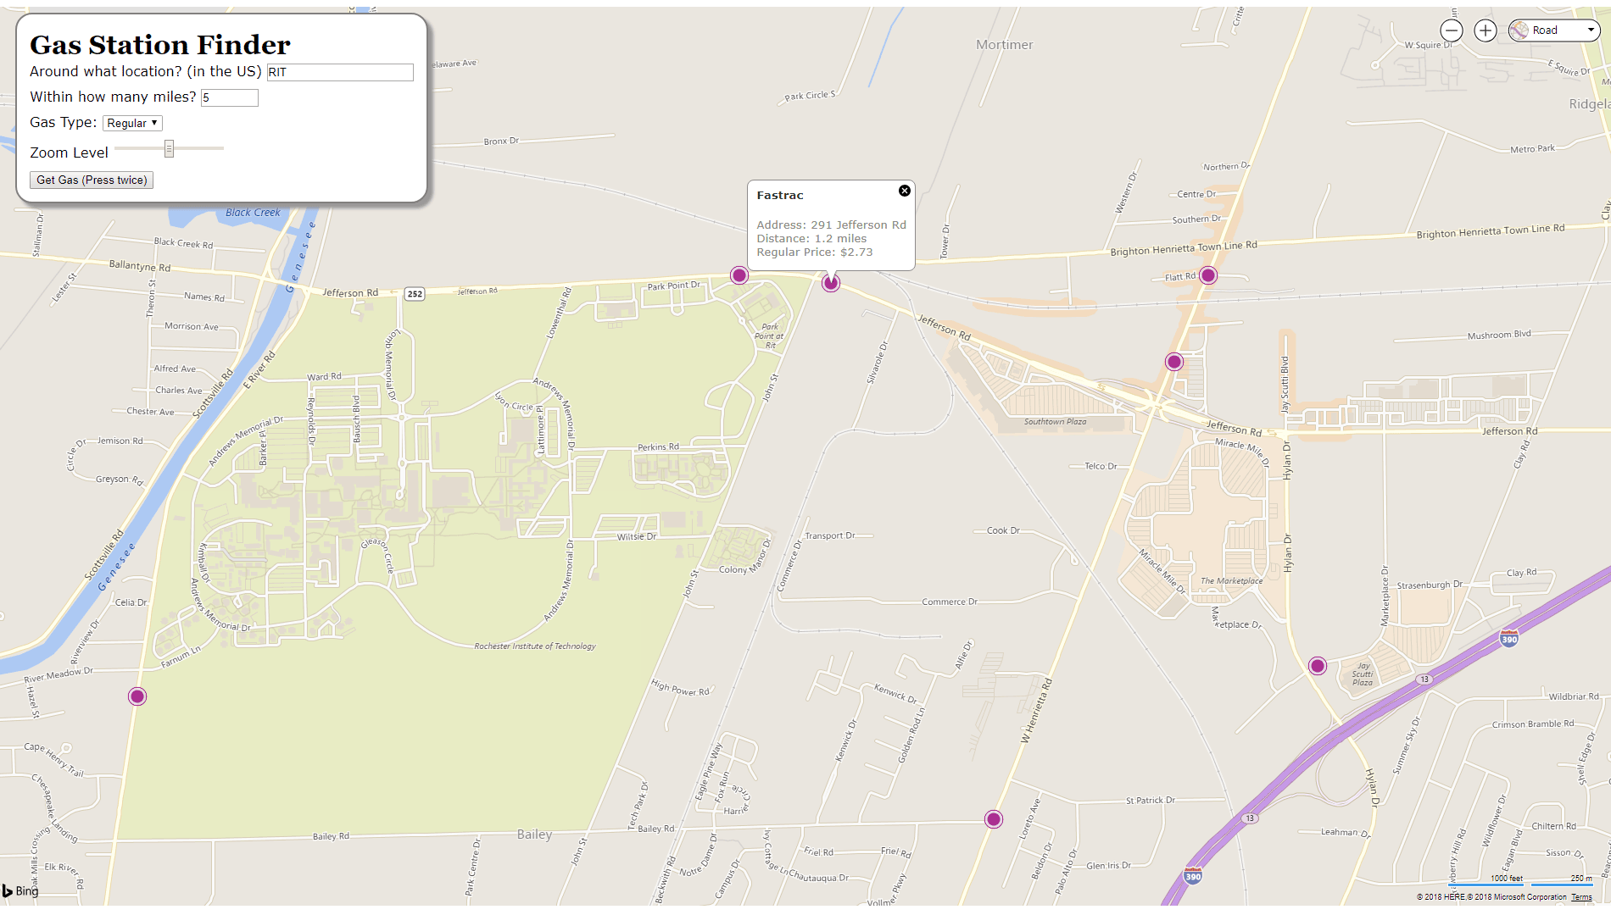This screenshot has width=1611, height=915.
Task: Click the Jay Scutti Plaza label
Action: (1363, 674)
